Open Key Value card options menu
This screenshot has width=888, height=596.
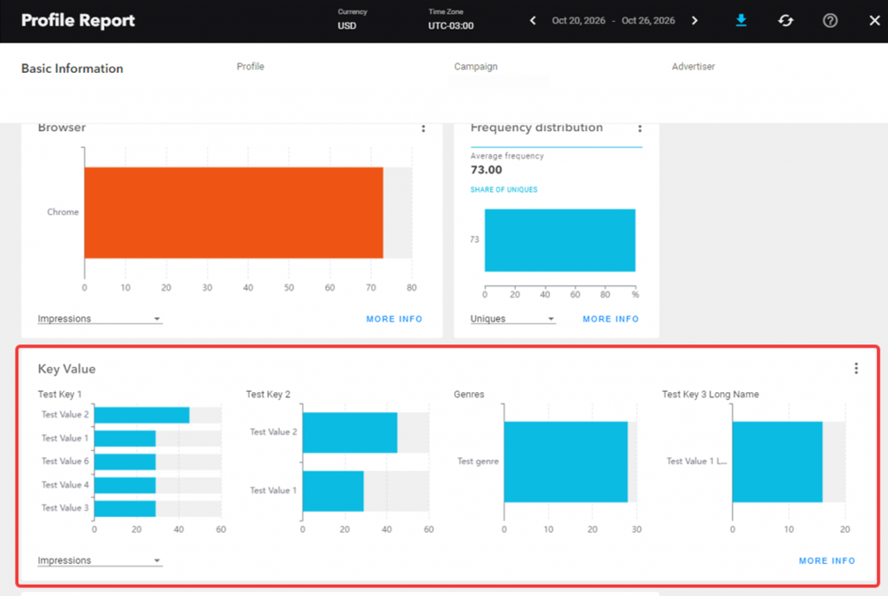tap(856, 369)
